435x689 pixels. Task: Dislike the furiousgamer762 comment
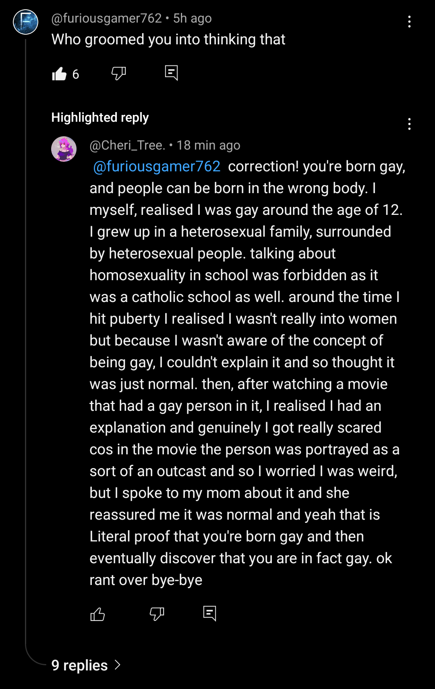tap(118, 73)
